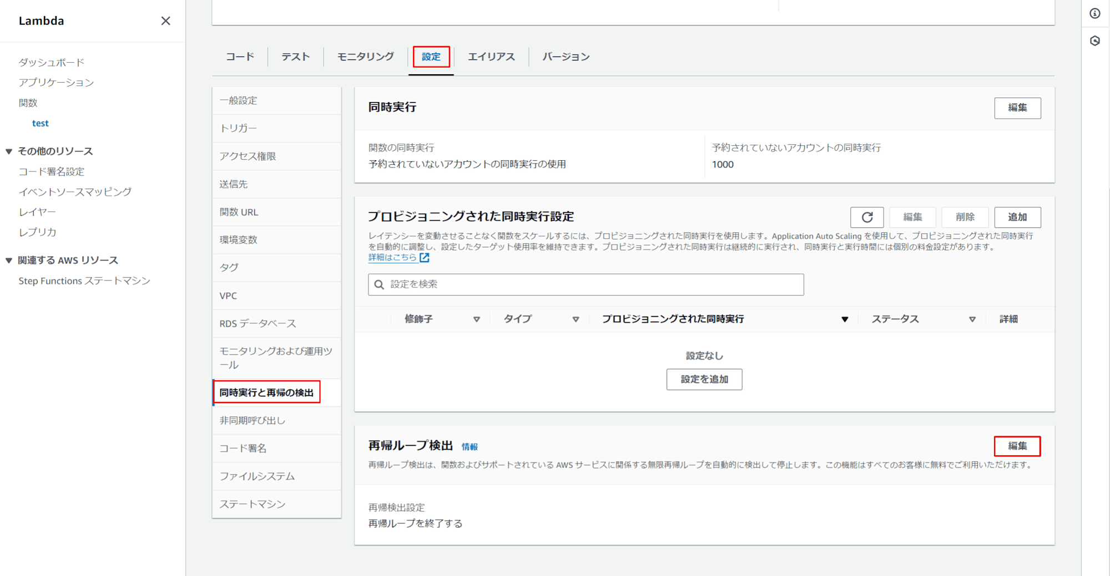Click the 設定を追加 button
1110x576 pixels.
pyautogui.click(x=704, y=379)
